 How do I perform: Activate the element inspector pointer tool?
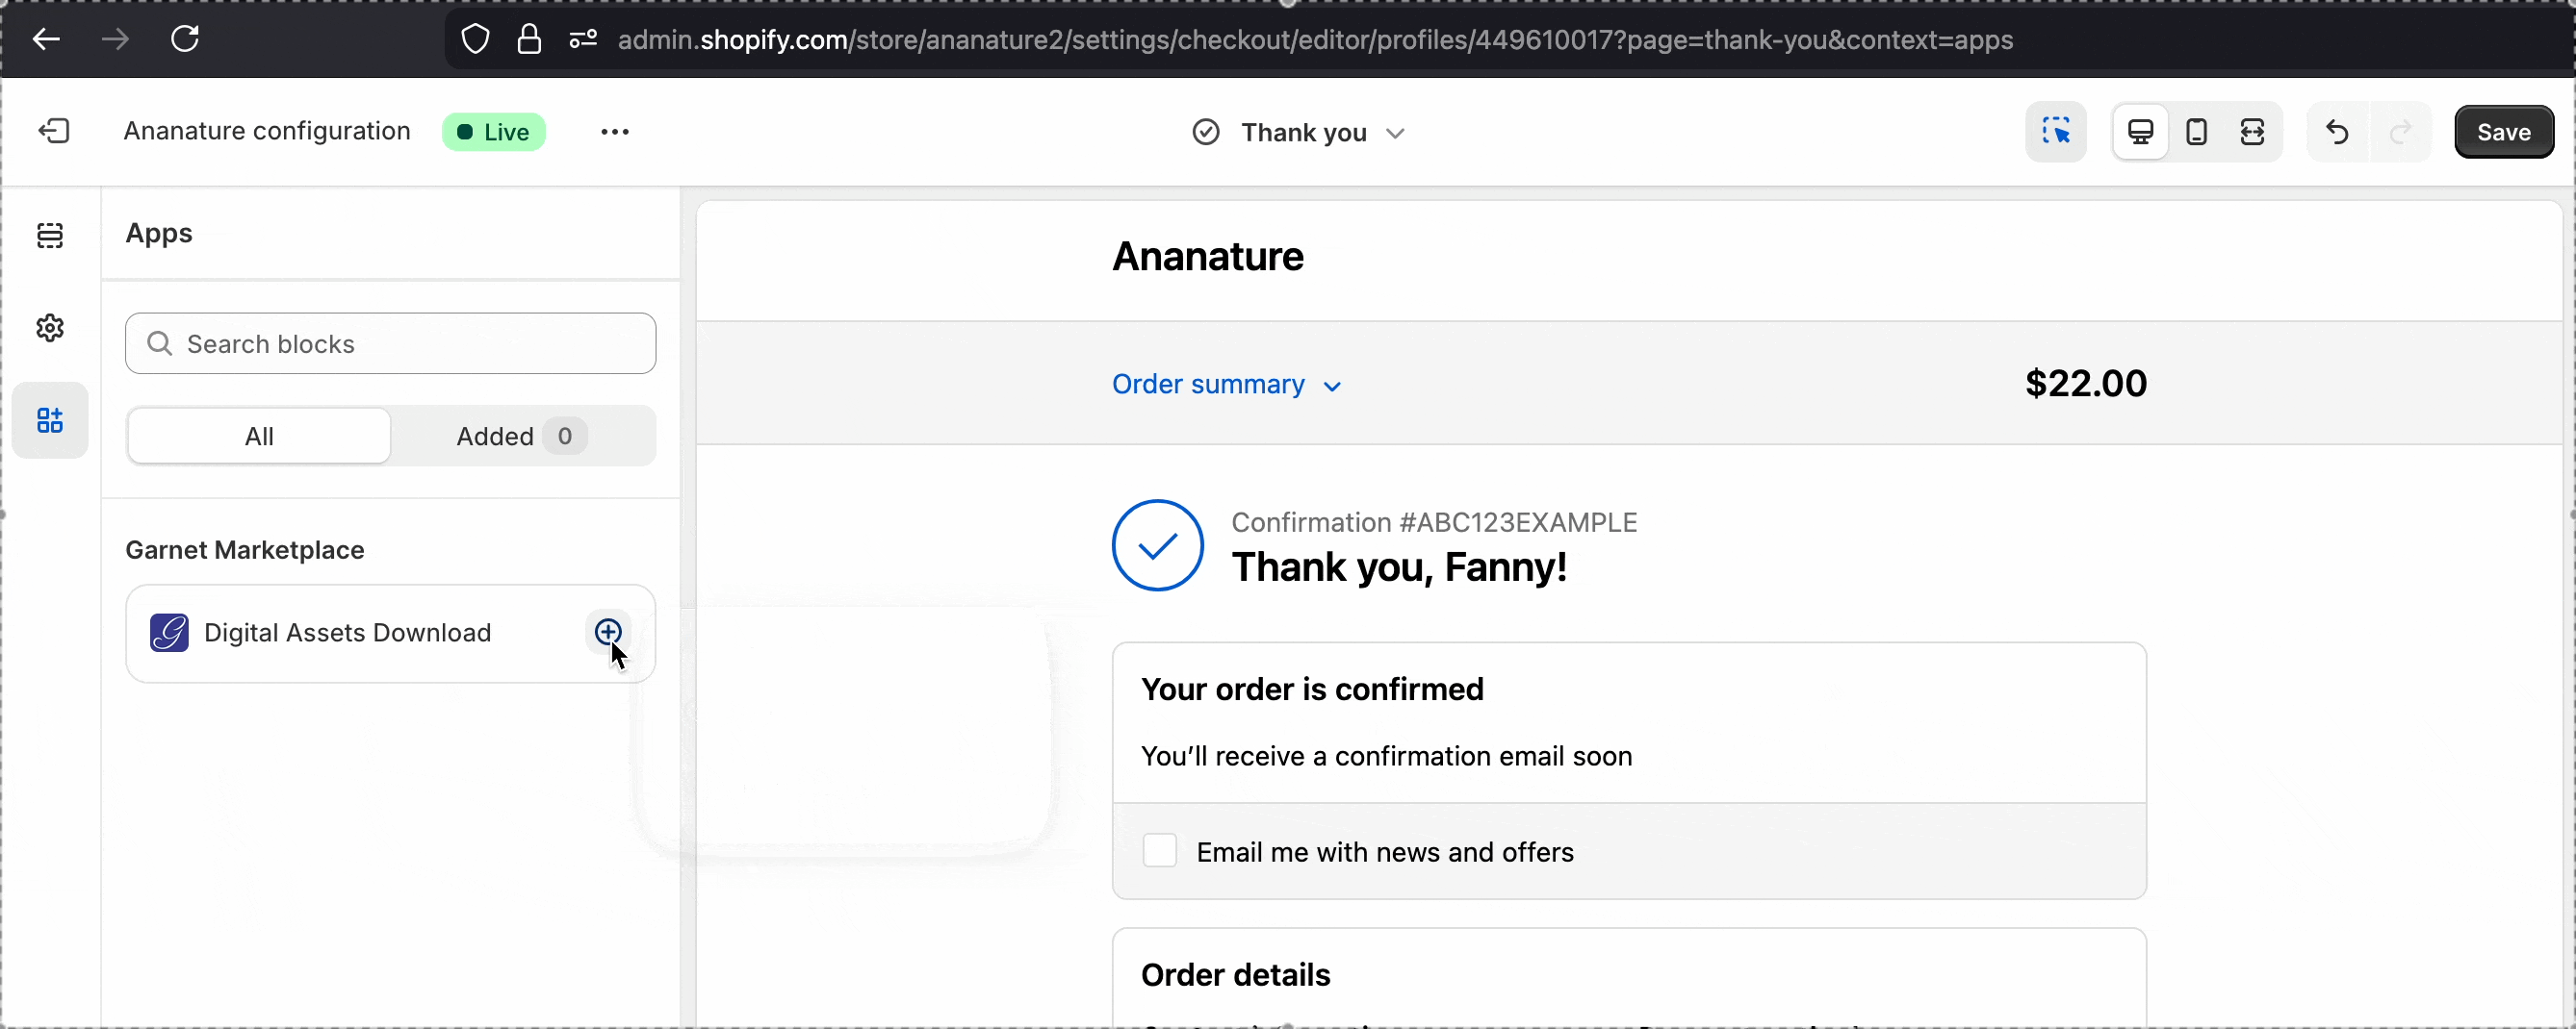pos(2056,131)
